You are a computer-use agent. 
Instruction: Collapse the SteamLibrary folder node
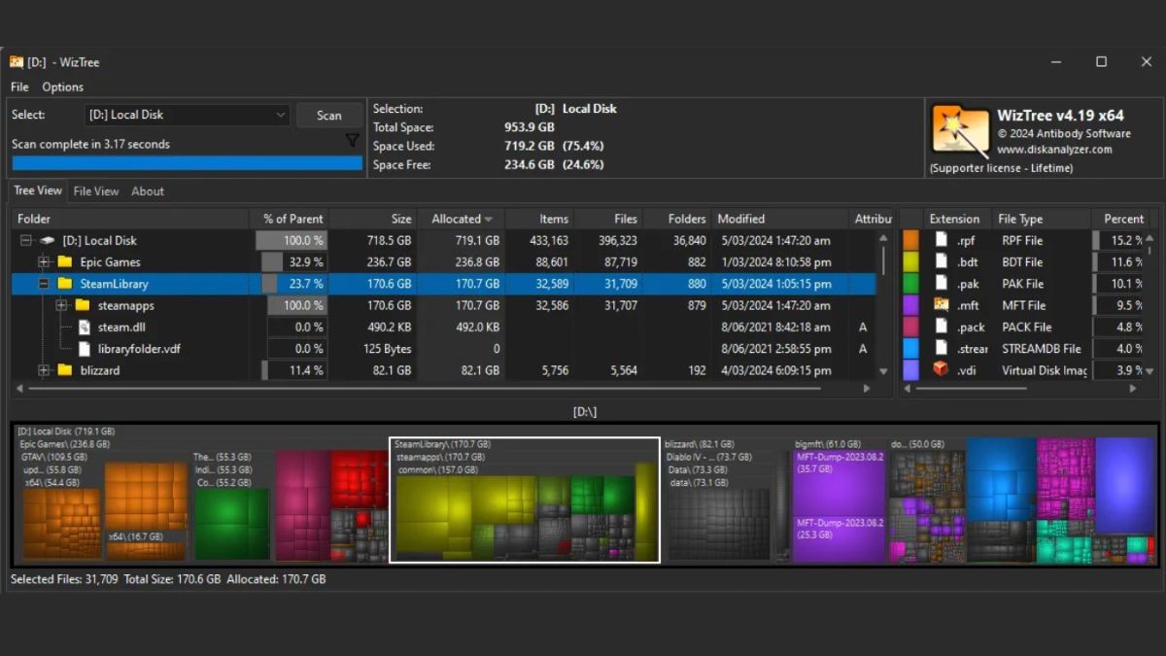point(44,284)
